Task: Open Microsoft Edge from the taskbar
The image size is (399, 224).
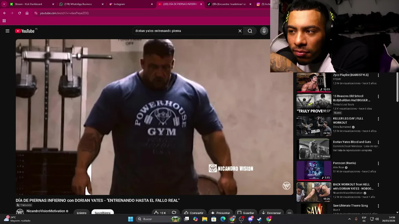Action: (x=223, y=219)
